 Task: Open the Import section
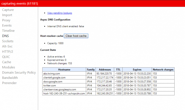tap(7, 15)
